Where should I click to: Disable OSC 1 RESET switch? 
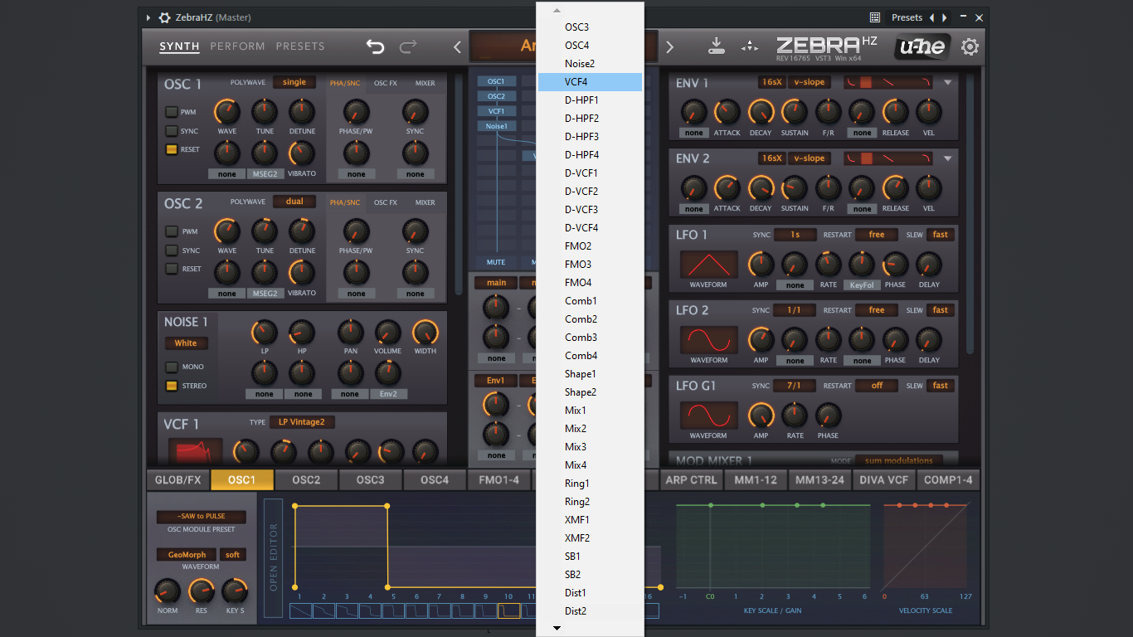click(x=172, y=149)
